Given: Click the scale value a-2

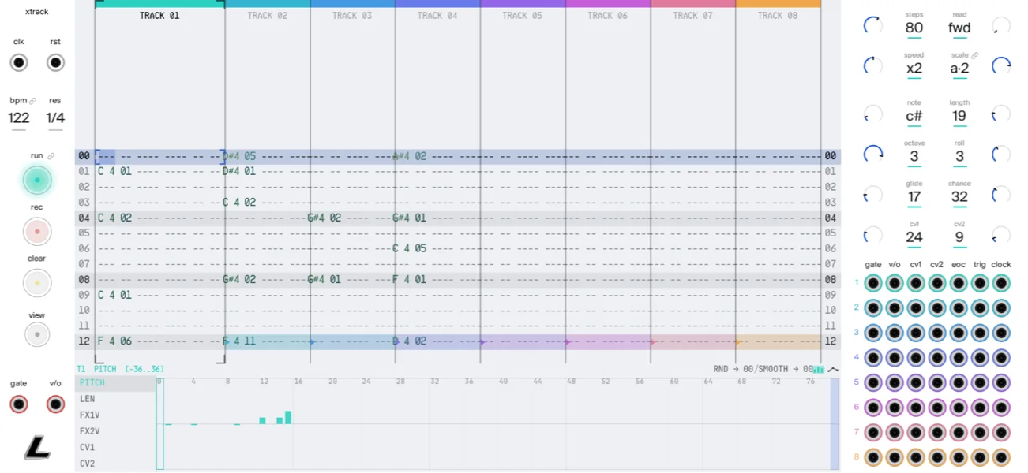Looking at the screenshot, I should tap(959, 69).
